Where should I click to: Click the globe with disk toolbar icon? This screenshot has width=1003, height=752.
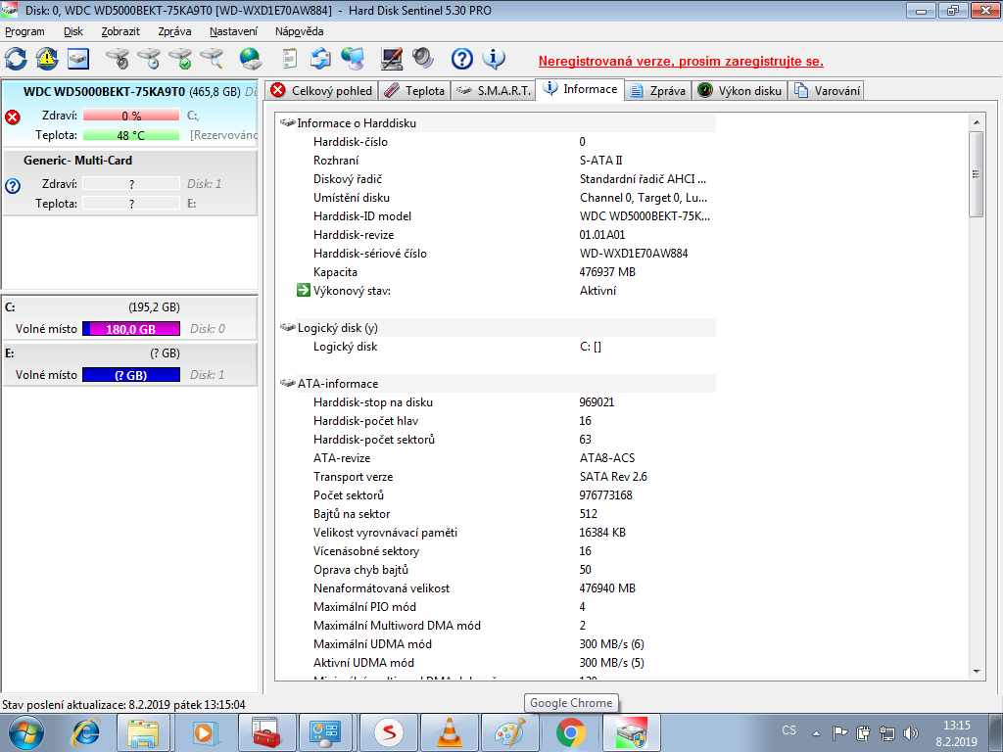pos(251,58)
